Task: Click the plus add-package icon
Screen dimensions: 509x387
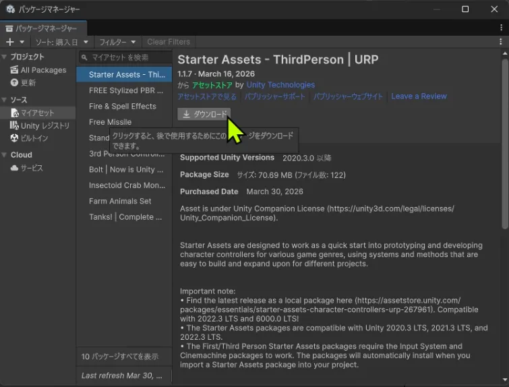Action: [x=10, y=42]
